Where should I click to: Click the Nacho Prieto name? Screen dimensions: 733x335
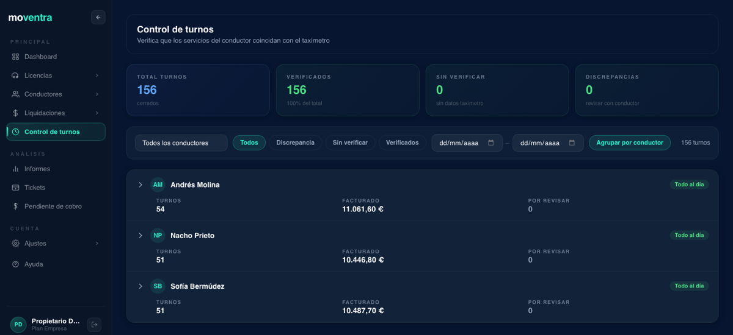click(x=192, y=236)
